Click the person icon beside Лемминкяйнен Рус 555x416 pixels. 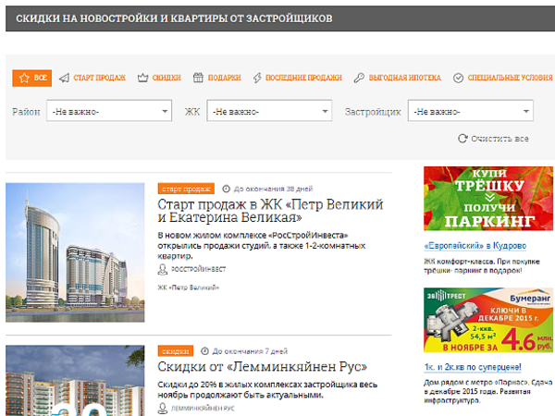tap(162, 409)
